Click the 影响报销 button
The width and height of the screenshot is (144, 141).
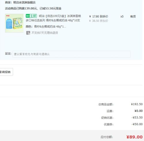pos(6,72)
